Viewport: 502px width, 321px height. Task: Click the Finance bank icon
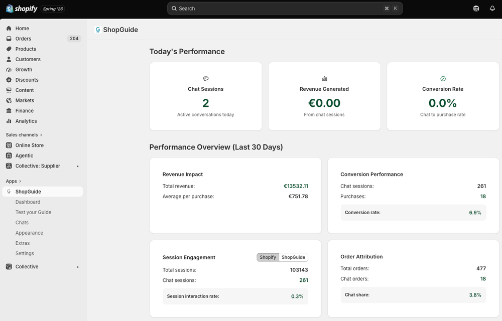[x=9, y=111]
